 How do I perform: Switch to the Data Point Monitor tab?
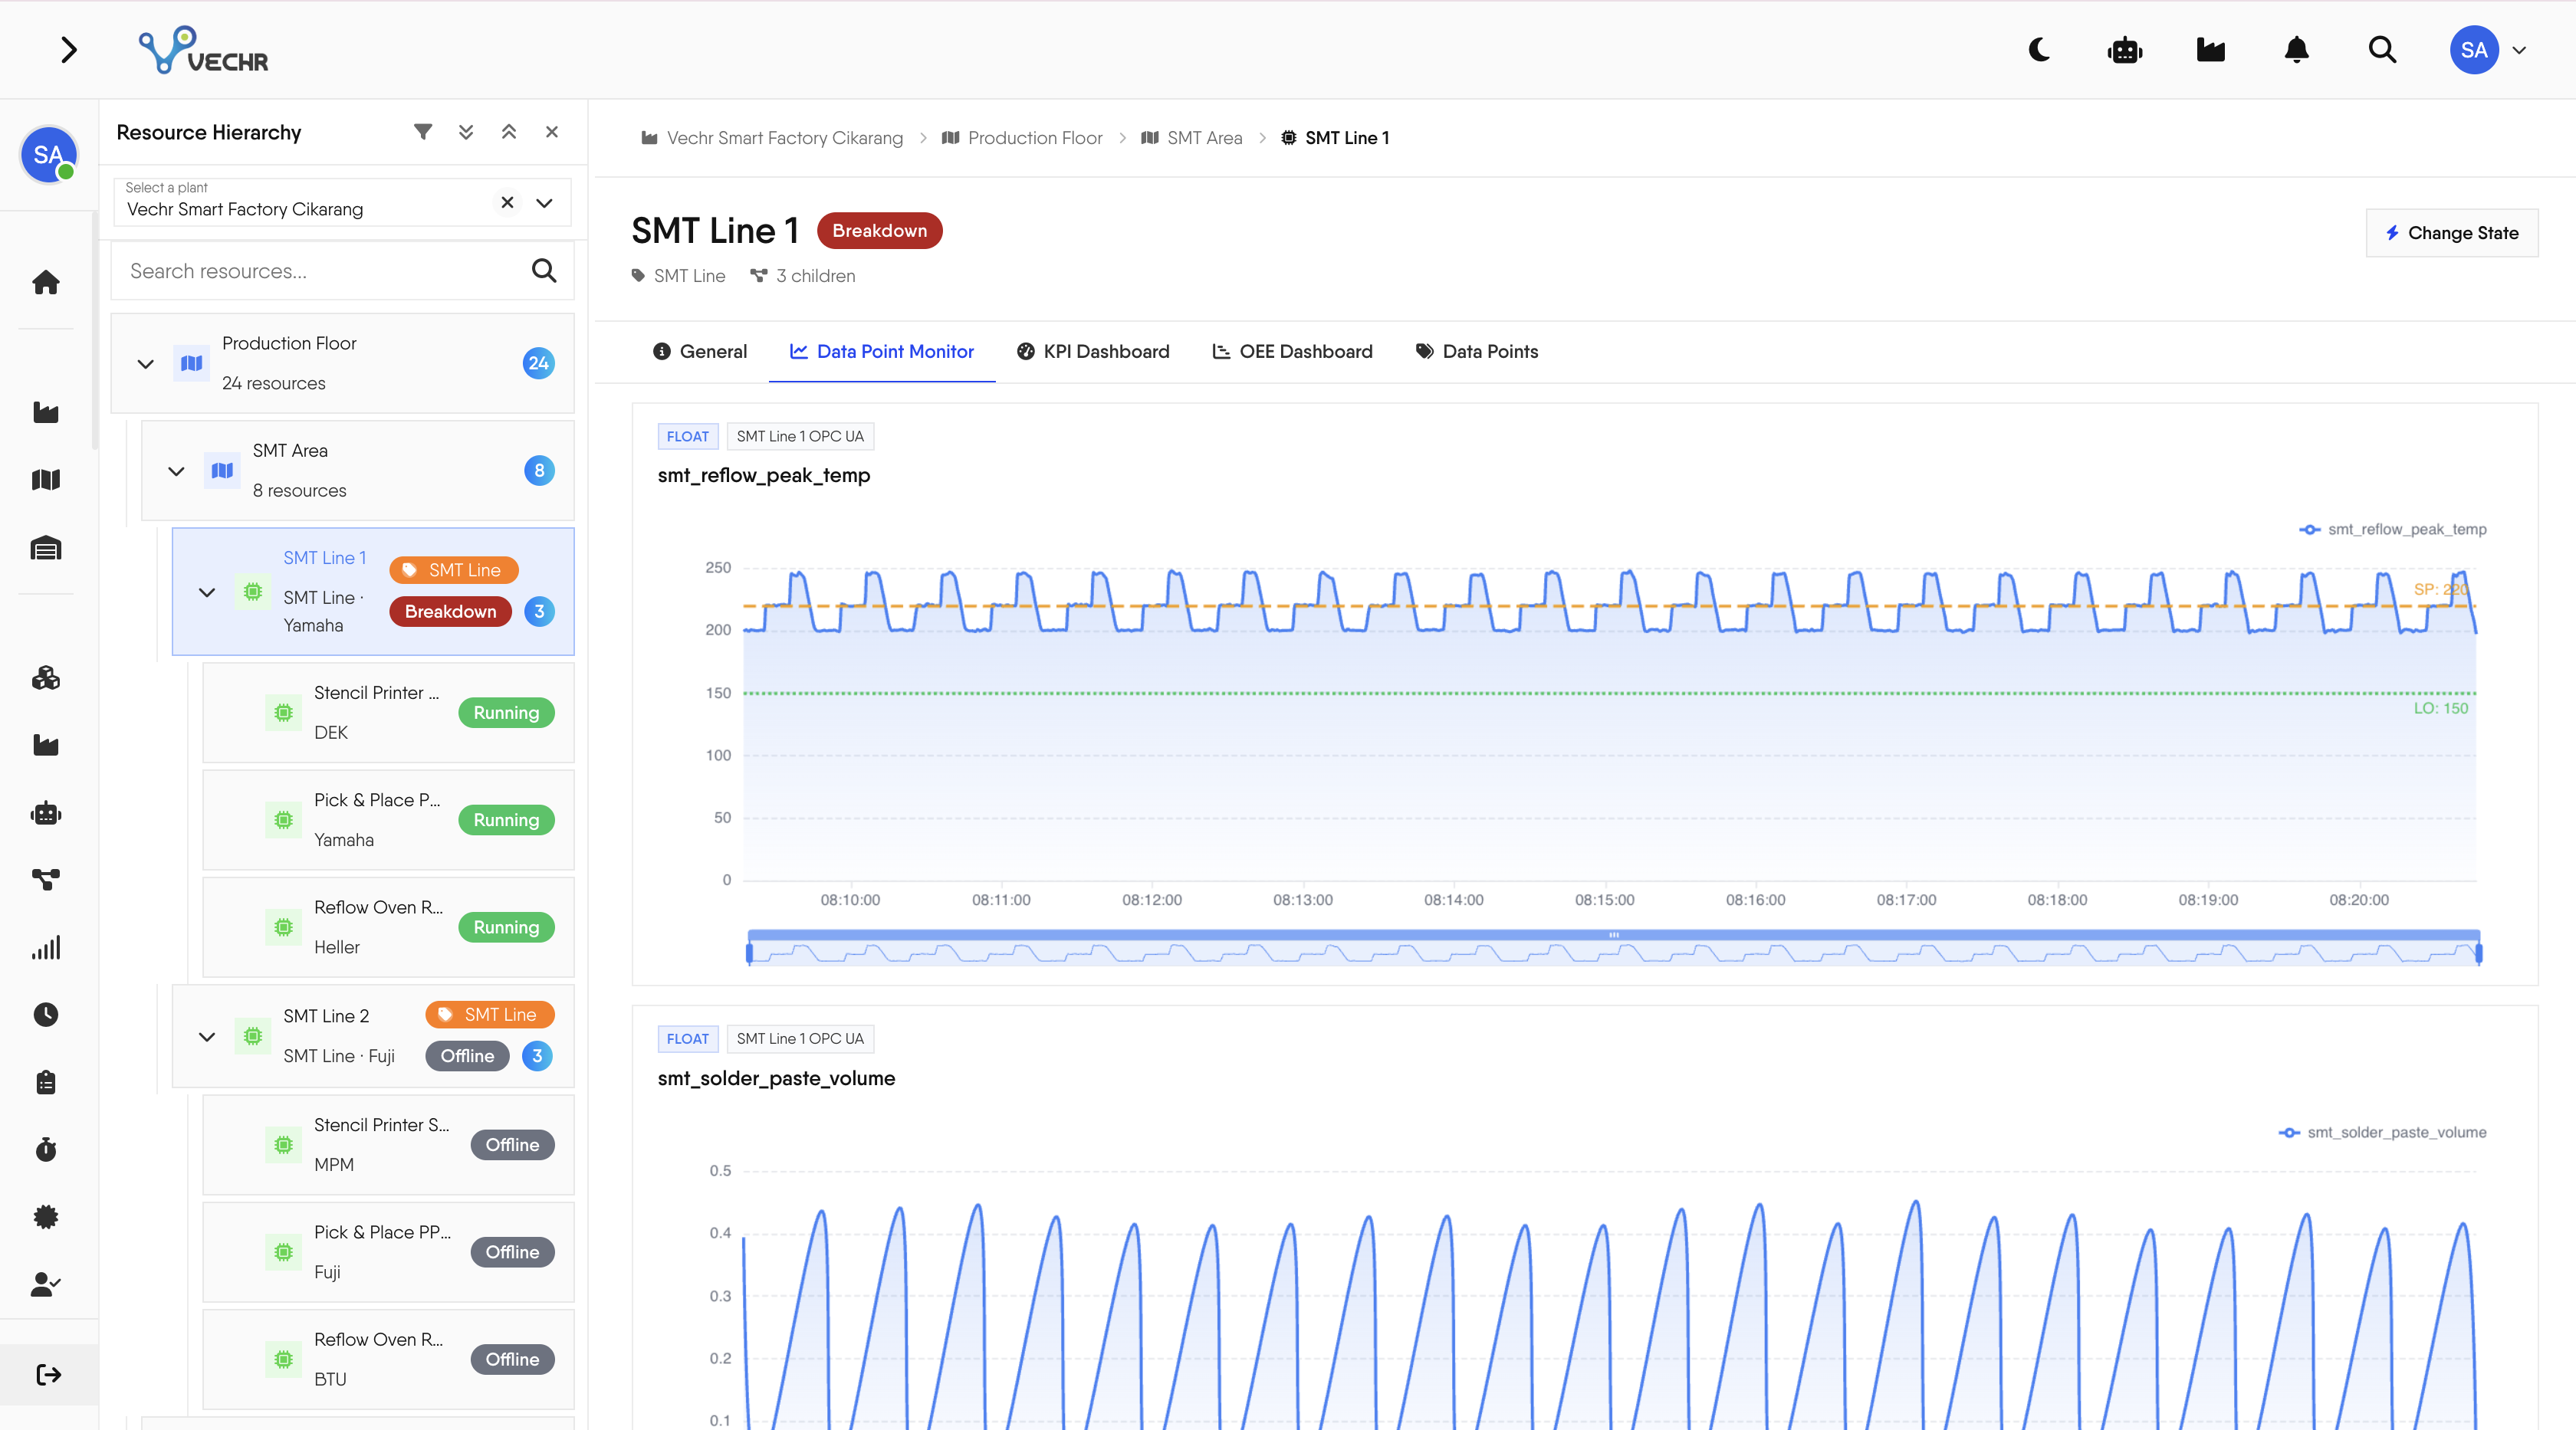coord(882,352)
